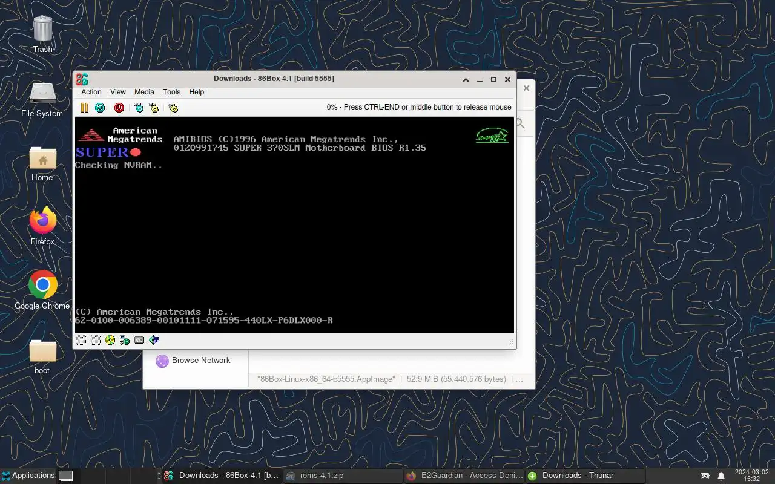Open the Help menu
775x484 pixels.
point(197,92)
